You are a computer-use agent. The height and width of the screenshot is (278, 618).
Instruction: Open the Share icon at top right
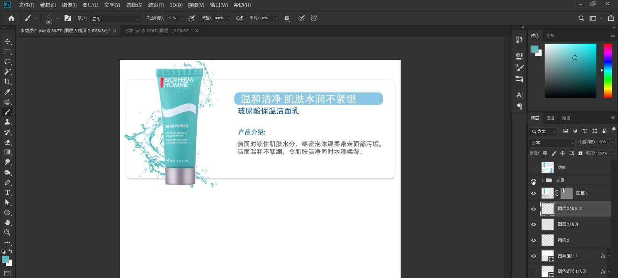coord(611,18)
